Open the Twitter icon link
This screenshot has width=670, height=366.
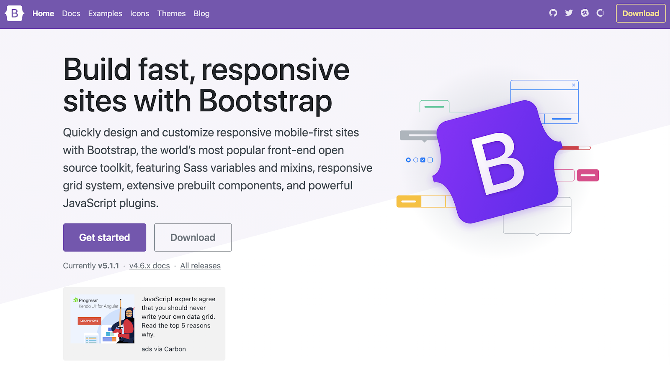[x=569, y=13]
